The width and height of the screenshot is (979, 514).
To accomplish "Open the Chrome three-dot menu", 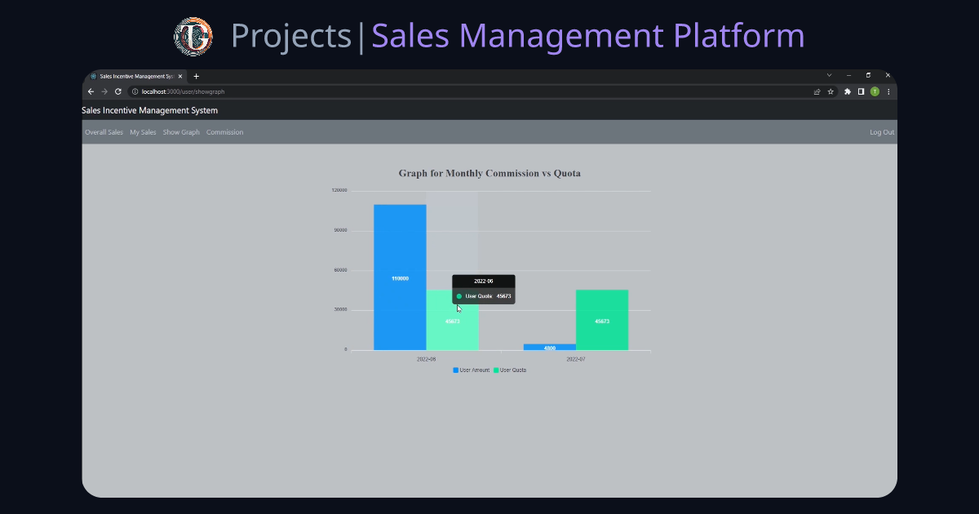I will (x=888, y=91).
